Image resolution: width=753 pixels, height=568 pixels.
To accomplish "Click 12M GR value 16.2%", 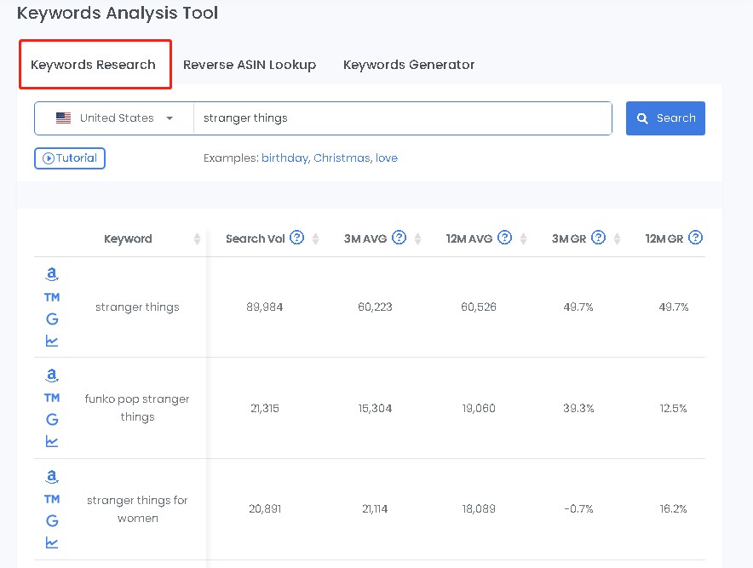I will [x=673, y=508].
